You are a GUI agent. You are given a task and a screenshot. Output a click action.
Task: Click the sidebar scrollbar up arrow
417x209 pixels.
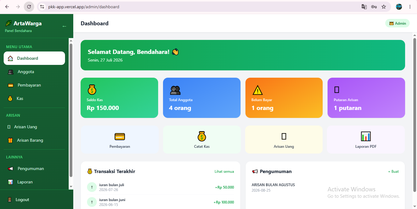71,40
